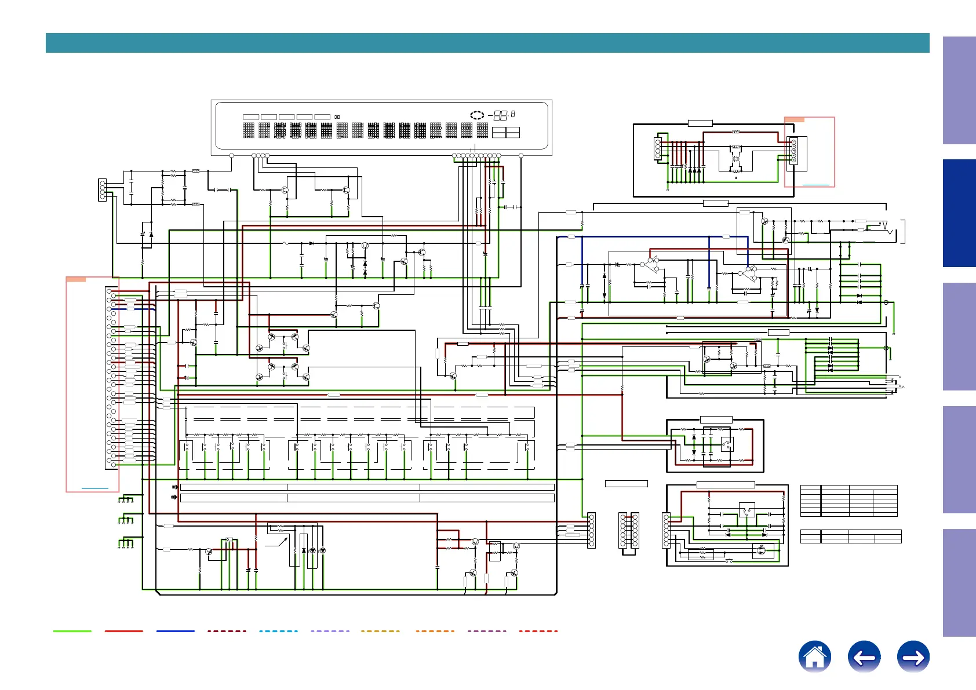976x690 pixels.
Task: Follow cyan link in left pink connector box
Action: [x=95, y=489]
